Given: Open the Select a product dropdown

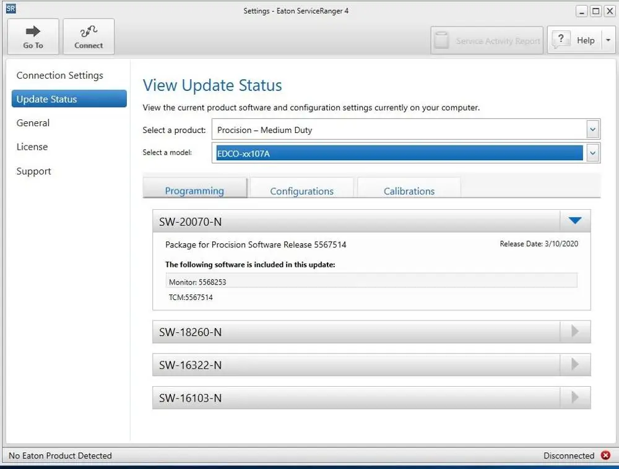Looking at the screenshot, I should [406, 129].
